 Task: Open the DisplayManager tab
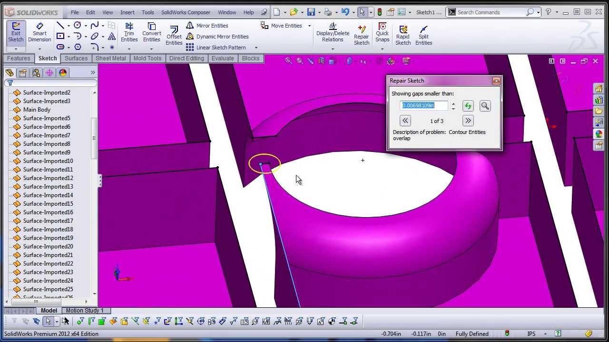click(63, 73)
